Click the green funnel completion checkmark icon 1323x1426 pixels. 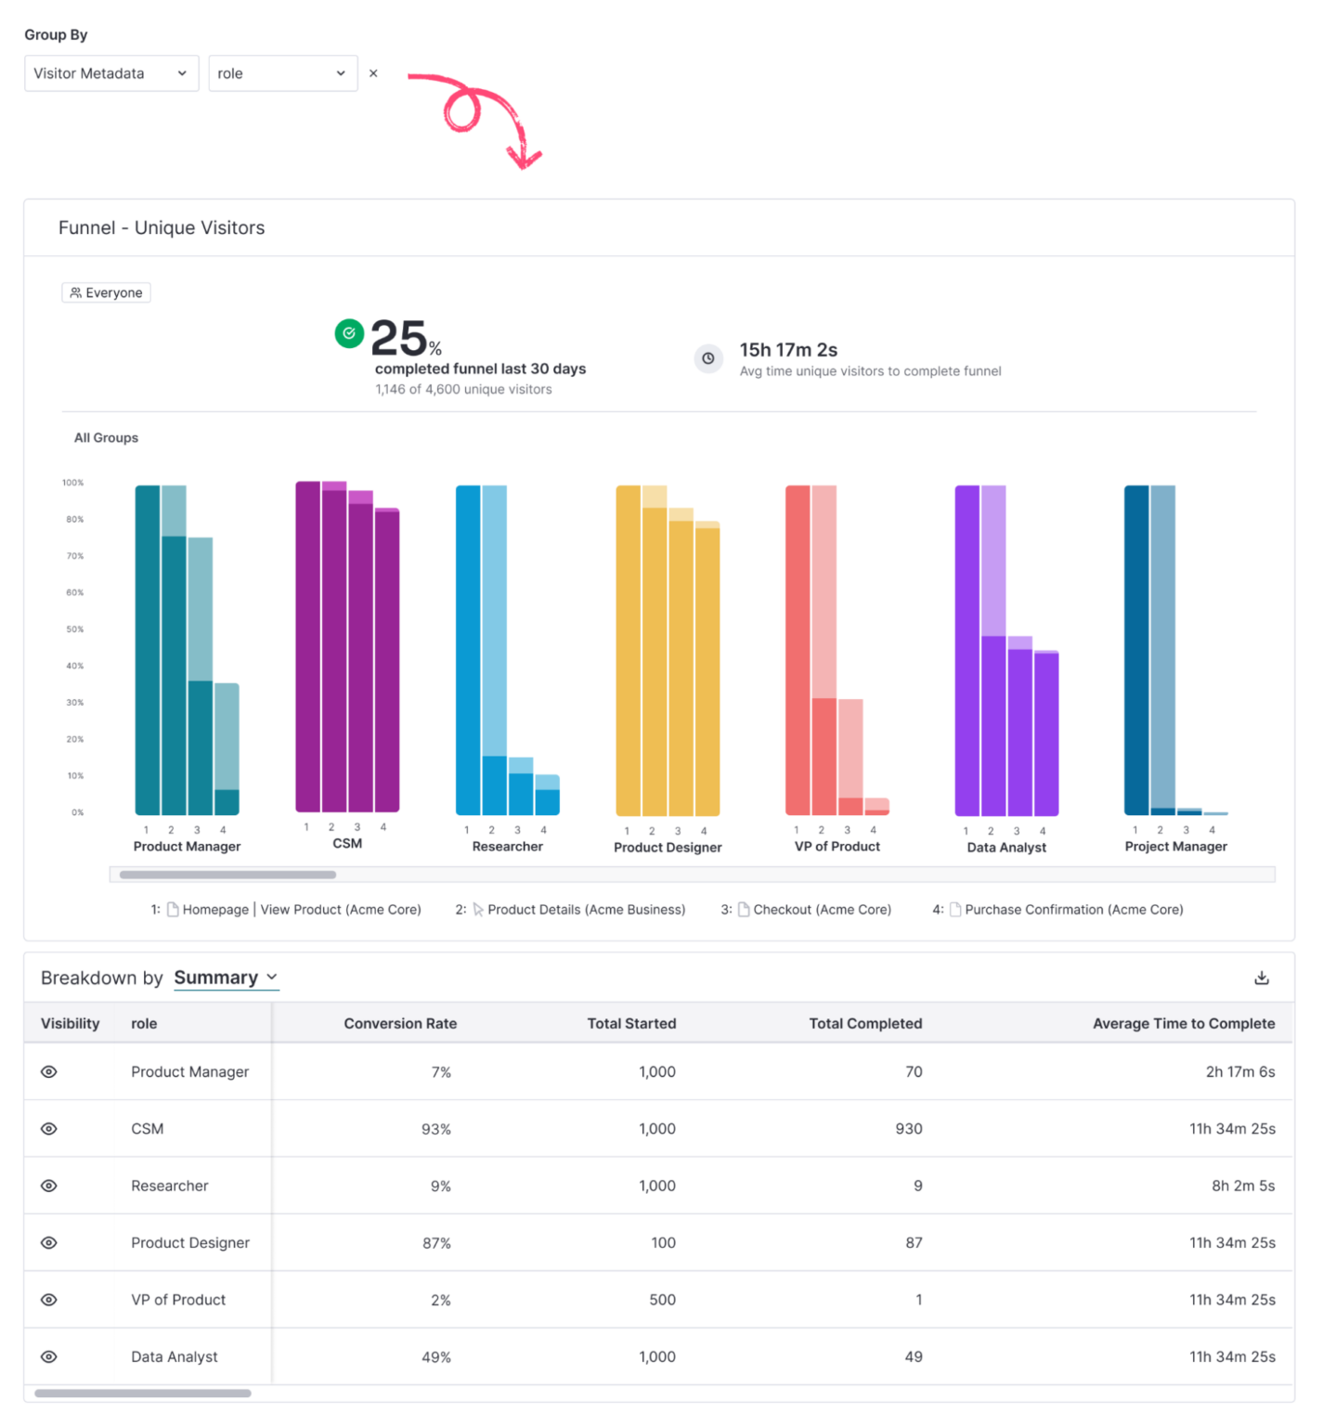coord(348,333)
